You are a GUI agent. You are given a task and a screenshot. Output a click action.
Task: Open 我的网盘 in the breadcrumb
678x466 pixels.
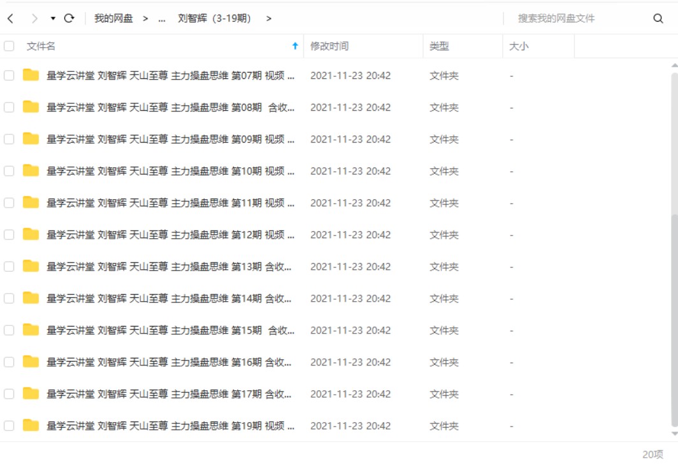point(113,18)
